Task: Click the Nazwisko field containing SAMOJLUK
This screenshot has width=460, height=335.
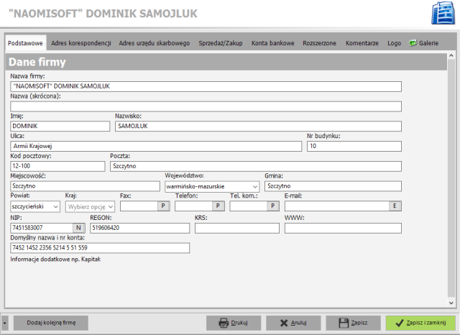Action: coord(258,127)
